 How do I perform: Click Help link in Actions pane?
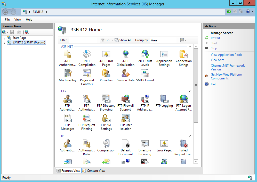coord(214,84)
